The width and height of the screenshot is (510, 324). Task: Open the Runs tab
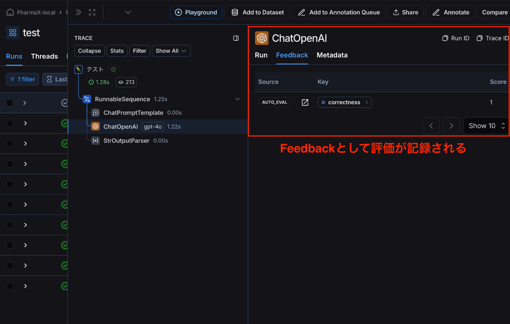[14, 56]
